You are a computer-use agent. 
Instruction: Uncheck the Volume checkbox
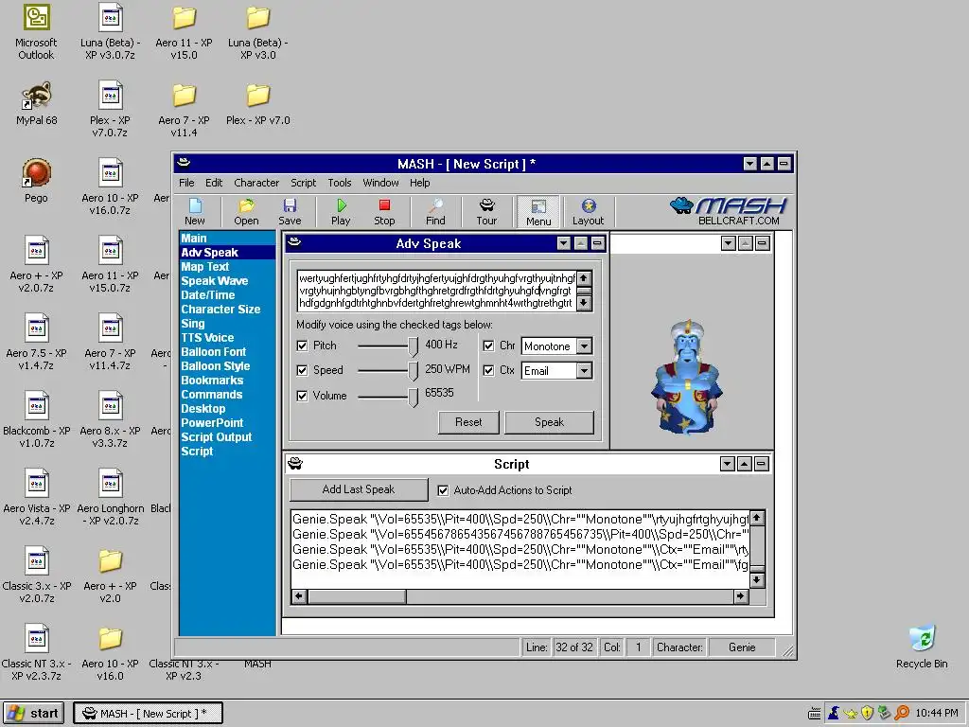tap(302, 396)
